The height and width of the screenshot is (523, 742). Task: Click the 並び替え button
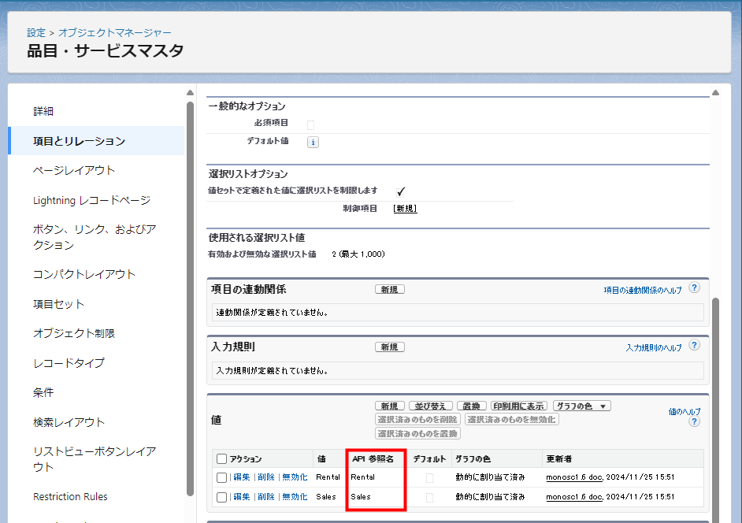431,406
